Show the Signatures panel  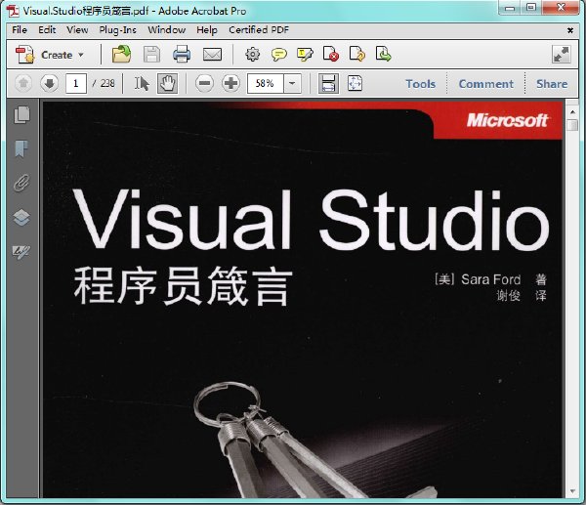click(x=21, y=252)
